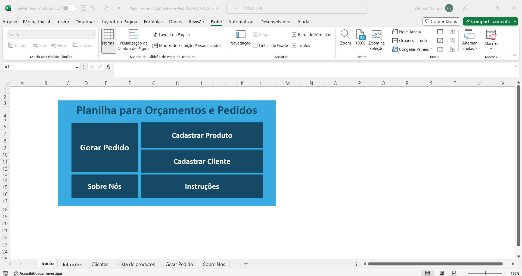
Task: Click the side-by-side view icon
Action: 452,32
